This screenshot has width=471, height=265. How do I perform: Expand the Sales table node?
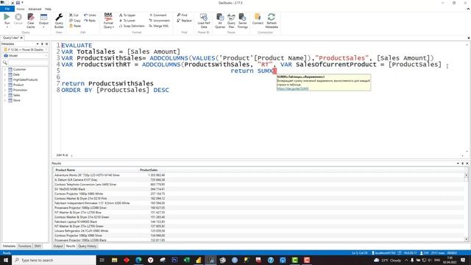[x=5, y=95]
